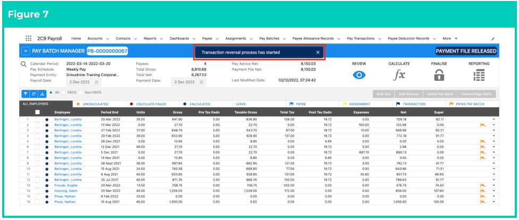This screenshot has height=220, width=519.
Task: Open the app launcher grid icon
Action: click(29, 38)
